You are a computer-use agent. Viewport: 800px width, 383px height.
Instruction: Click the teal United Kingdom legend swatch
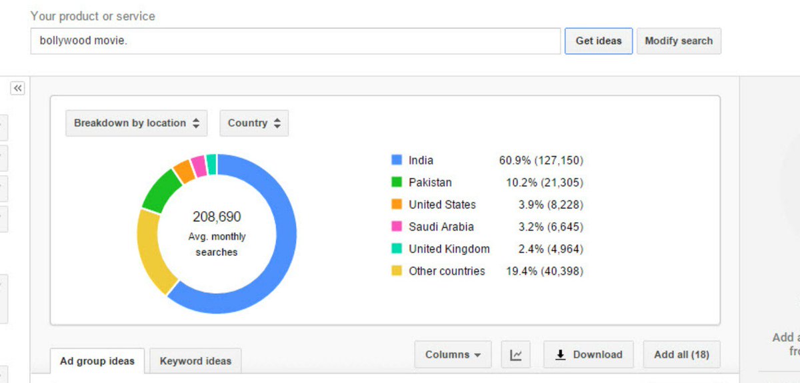tap(397, 248)
